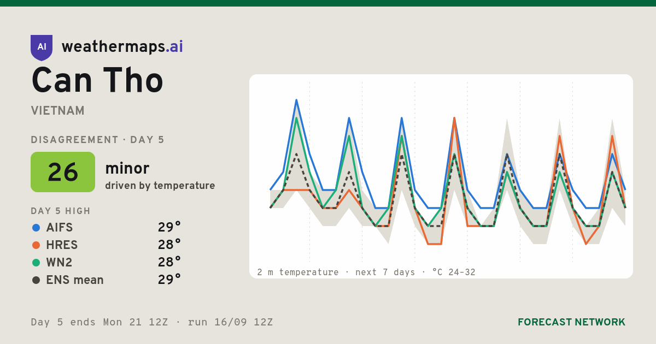The height and width of the screenshot is (344, 656).
Task: Select the dark ENS mean legend dot
Action: (x=36, y=280)
